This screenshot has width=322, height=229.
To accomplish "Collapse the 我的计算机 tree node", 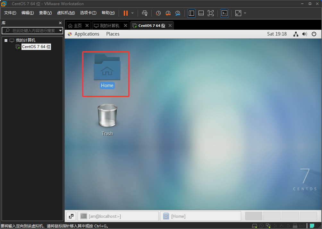I will [6, 40].
